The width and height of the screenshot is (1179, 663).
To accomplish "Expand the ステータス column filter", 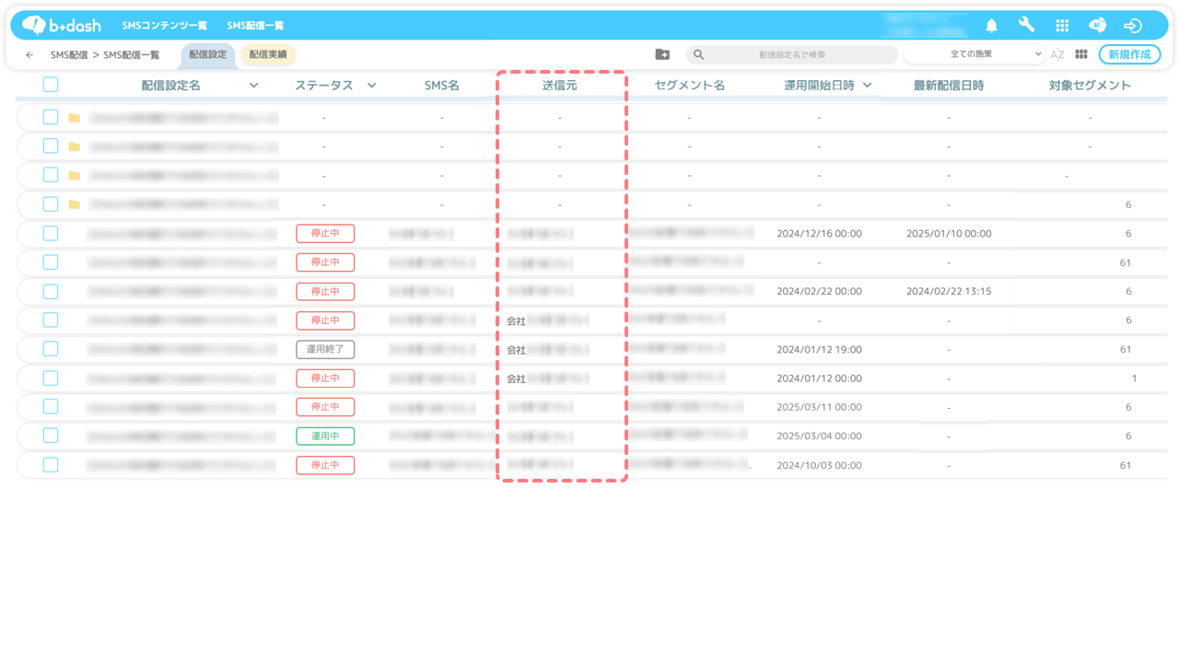I will pos(371,86).
